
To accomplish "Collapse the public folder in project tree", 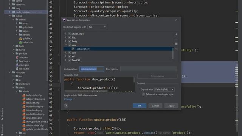I will coord(10,16).
